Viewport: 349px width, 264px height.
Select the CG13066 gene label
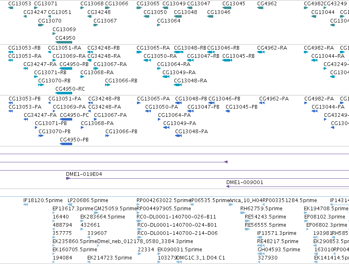pyautogui.click(x=116, y=4)
